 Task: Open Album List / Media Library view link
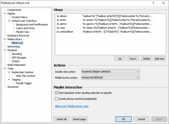pos(71,106)
